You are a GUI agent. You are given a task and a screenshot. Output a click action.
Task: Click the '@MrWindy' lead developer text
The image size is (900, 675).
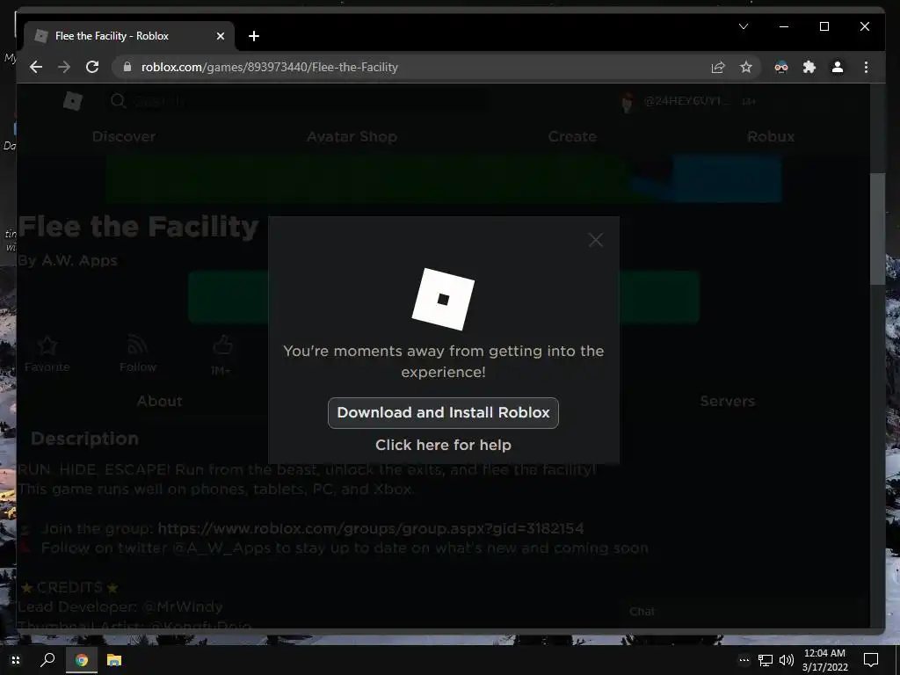coord(181,606)
